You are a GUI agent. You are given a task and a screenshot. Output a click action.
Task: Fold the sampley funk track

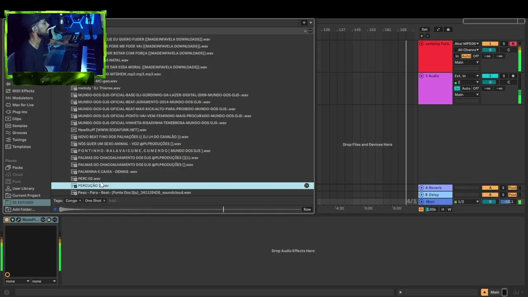pyautogui.click(x=422, y=44)
